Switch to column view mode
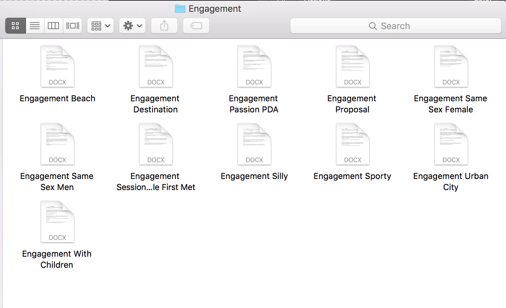Viewport: 506px width, 308px height. (x=53, y=26)
